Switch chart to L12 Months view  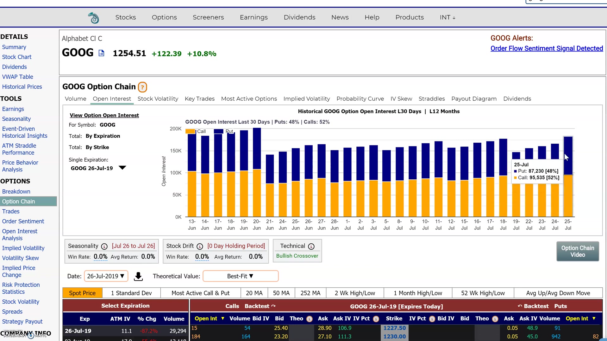444,111
